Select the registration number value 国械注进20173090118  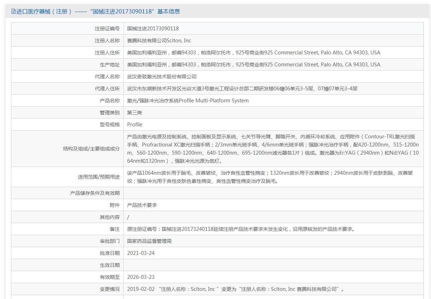click(x=153, y=29)
